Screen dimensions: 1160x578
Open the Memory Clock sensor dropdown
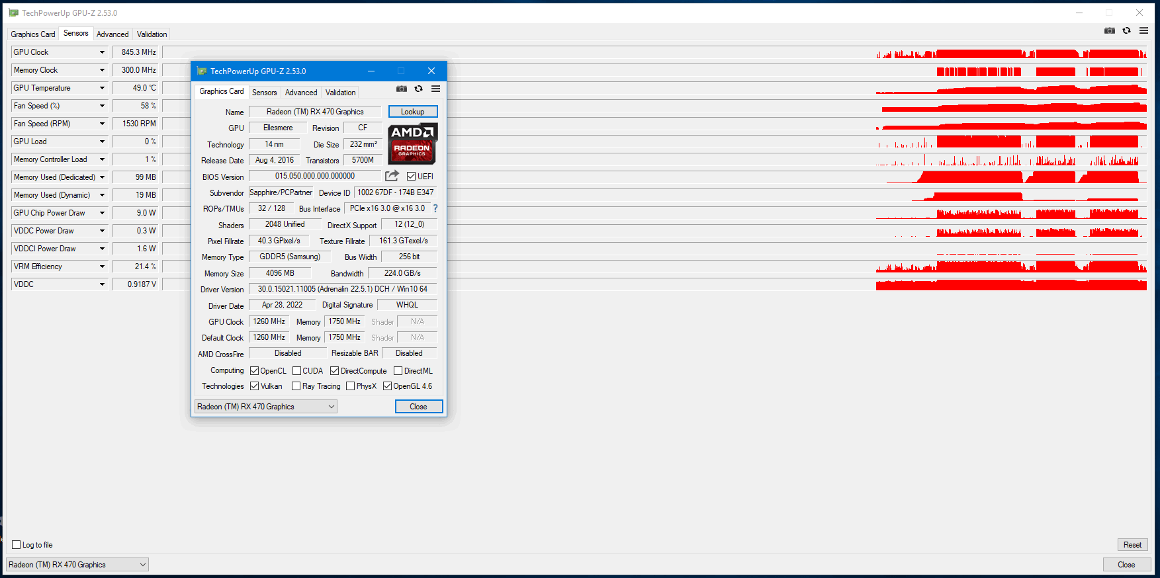102,70
